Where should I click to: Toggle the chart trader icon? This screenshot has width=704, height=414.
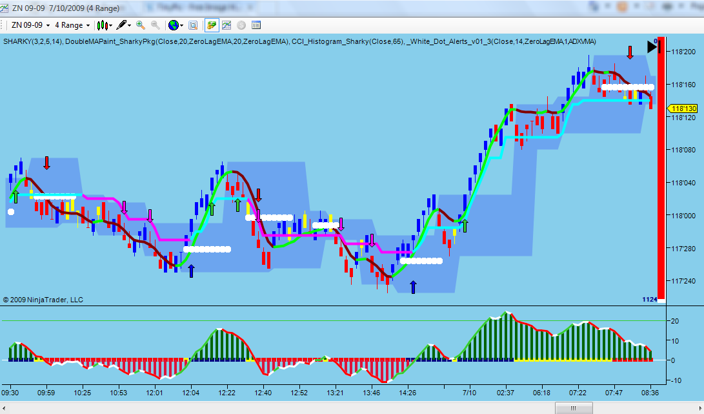coord(212,25)
